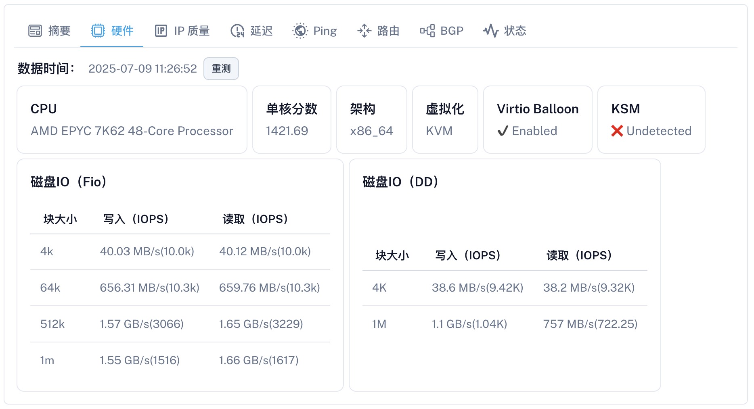Click the AMD EPYC 7K62 CPU text
Viewport: 754px width, 409px height.
pyautogui.click(x=132, y=131)
